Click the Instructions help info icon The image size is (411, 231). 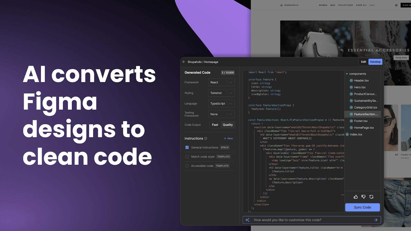206,138
